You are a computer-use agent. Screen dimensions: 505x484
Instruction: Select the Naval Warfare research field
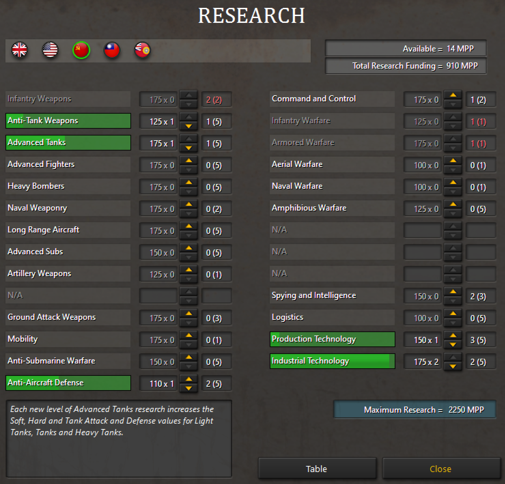coord(332,186)
